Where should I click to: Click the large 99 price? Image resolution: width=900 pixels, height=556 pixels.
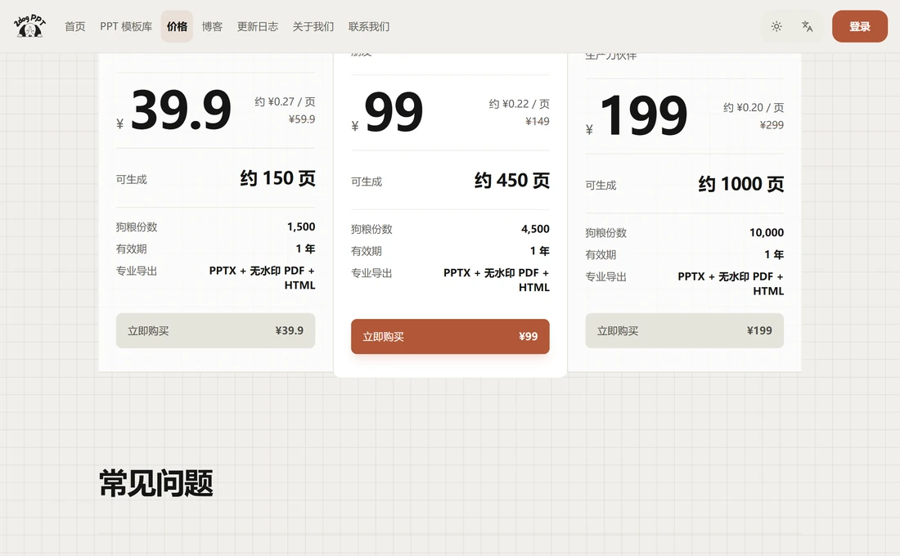point(394,111)
